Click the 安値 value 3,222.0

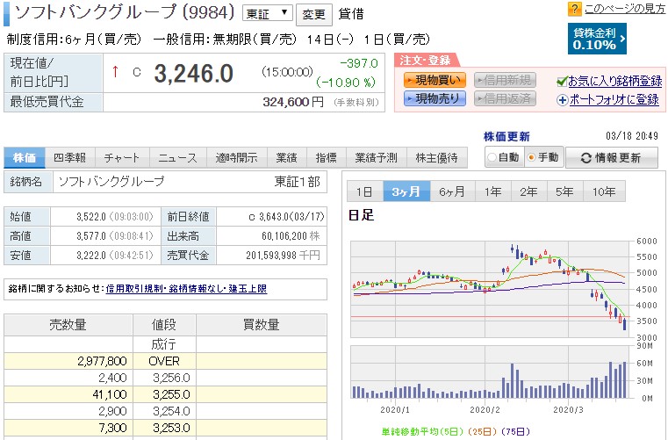[90, 255]
